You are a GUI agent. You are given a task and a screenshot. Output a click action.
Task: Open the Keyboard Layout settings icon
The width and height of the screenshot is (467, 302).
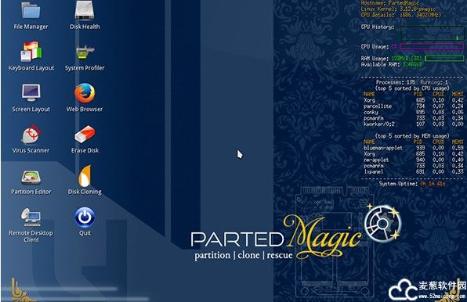(x=31, y=56)
